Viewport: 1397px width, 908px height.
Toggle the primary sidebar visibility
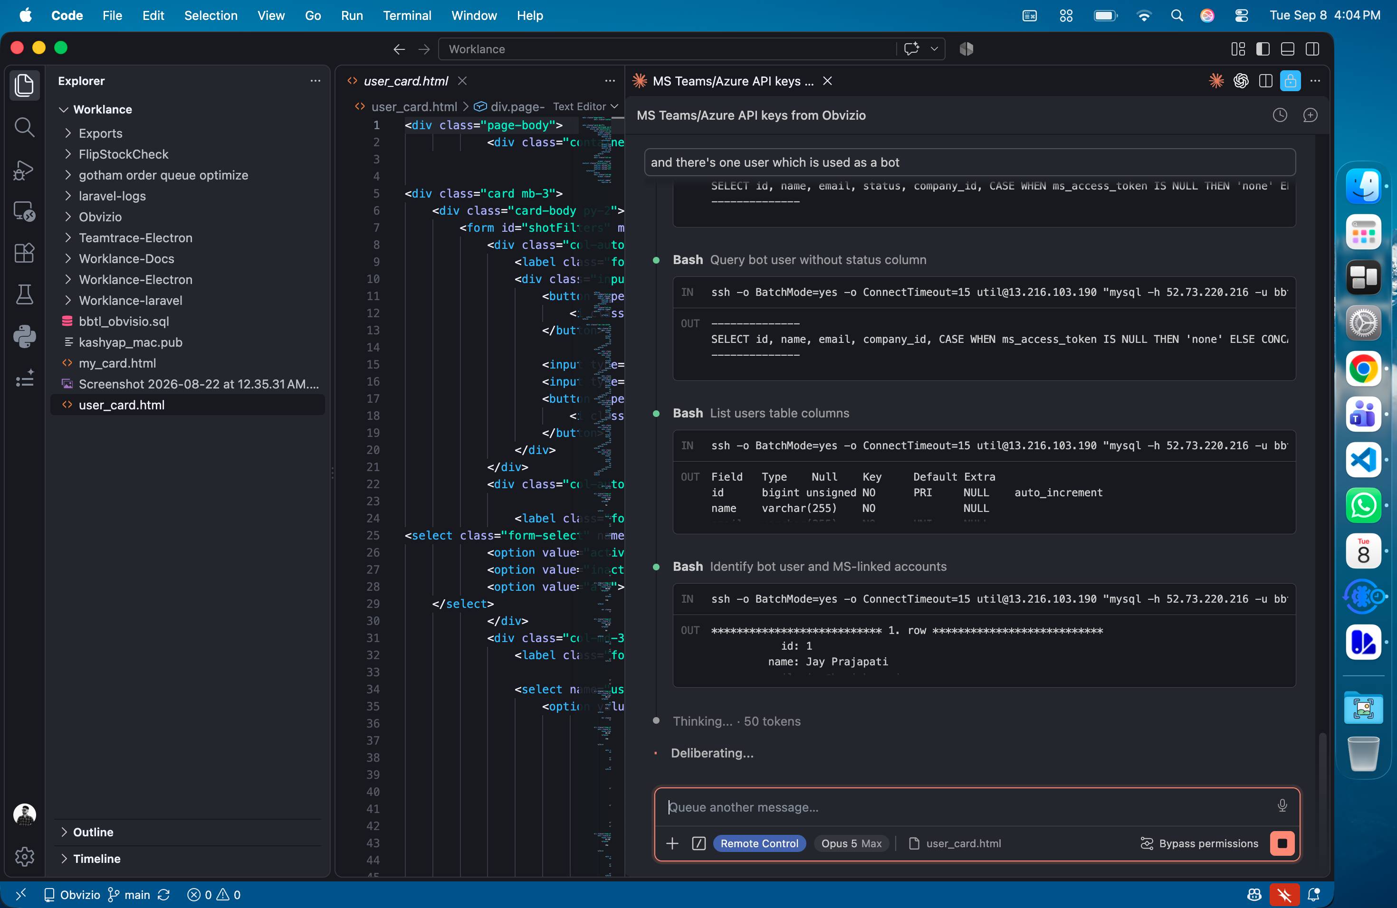[1263, 49]
